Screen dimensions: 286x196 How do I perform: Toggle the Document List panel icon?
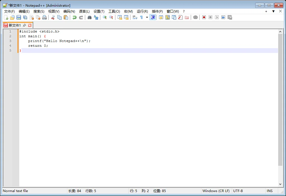(174, 17)
